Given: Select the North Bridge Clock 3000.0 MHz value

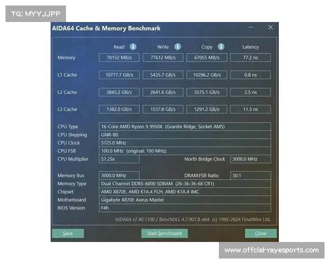Looking at the screenshot, I should [250, 159].
